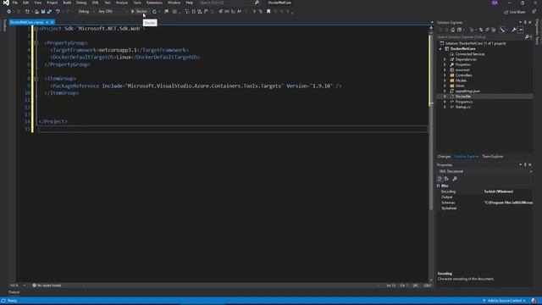Click the No issues found status indicator
The width and height of the screenshot is (542, 305).
[47, 286]
